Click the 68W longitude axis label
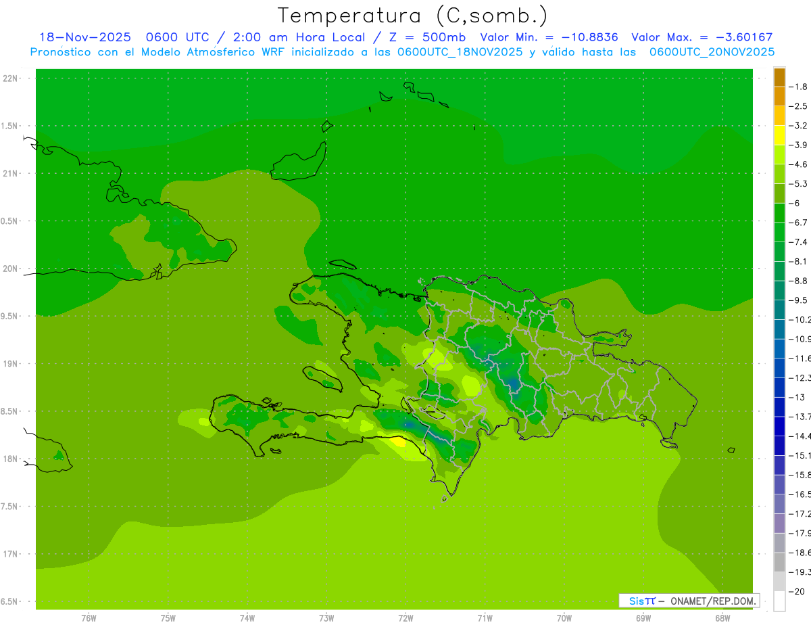 (722, 618)
